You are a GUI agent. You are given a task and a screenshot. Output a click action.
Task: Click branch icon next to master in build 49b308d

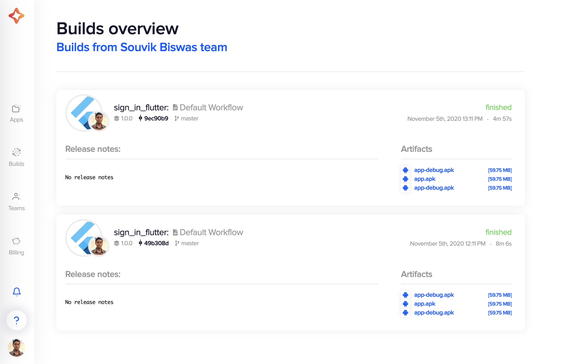coord(177,243)
